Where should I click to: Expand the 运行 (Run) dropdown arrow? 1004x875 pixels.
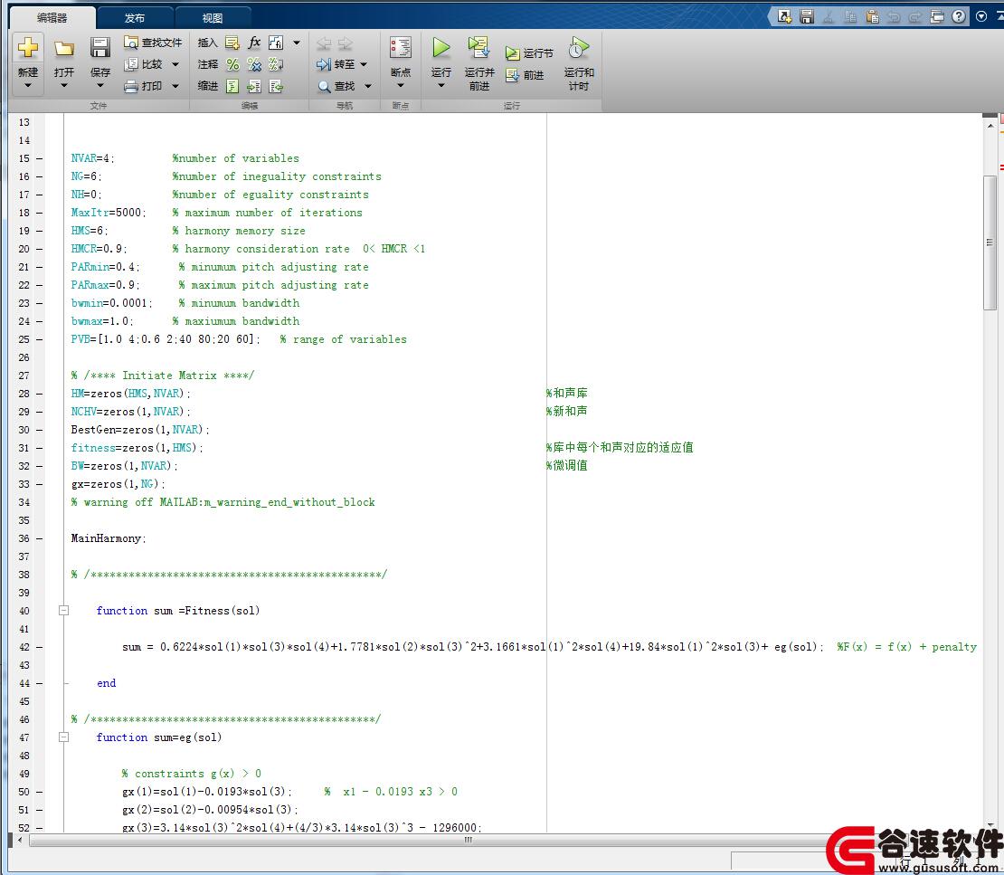(x=441, y=86)
